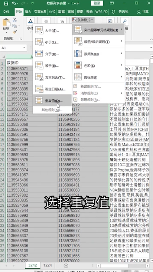Click the 粘贴 paste icon
Viewport: 153px width, 272px height.
point(6,22)
